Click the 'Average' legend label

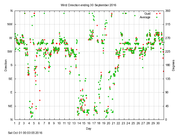(x=145, y=17)
